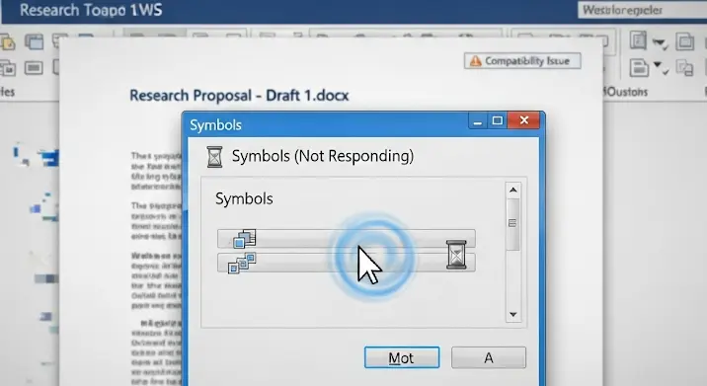The height and width of the screenshot is (386, 707).
Task: Click the Compatibility Issue warning button
Action: coord(522,61)
